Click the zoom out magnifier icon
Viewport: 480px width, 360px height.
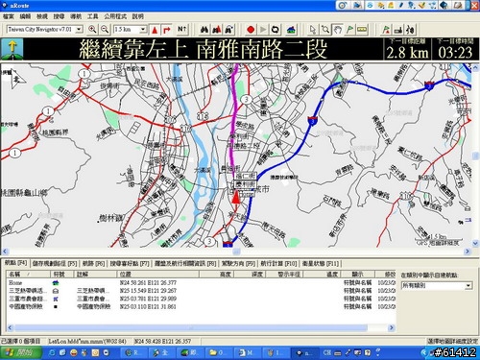(105, 30)
